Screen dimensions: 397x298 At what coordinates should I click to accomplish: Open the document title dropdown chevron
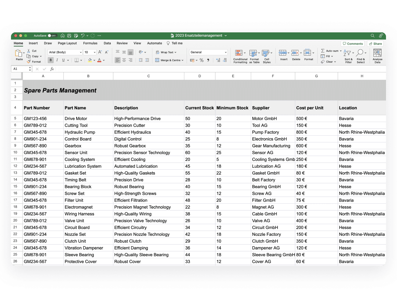(x=226, y=36)
